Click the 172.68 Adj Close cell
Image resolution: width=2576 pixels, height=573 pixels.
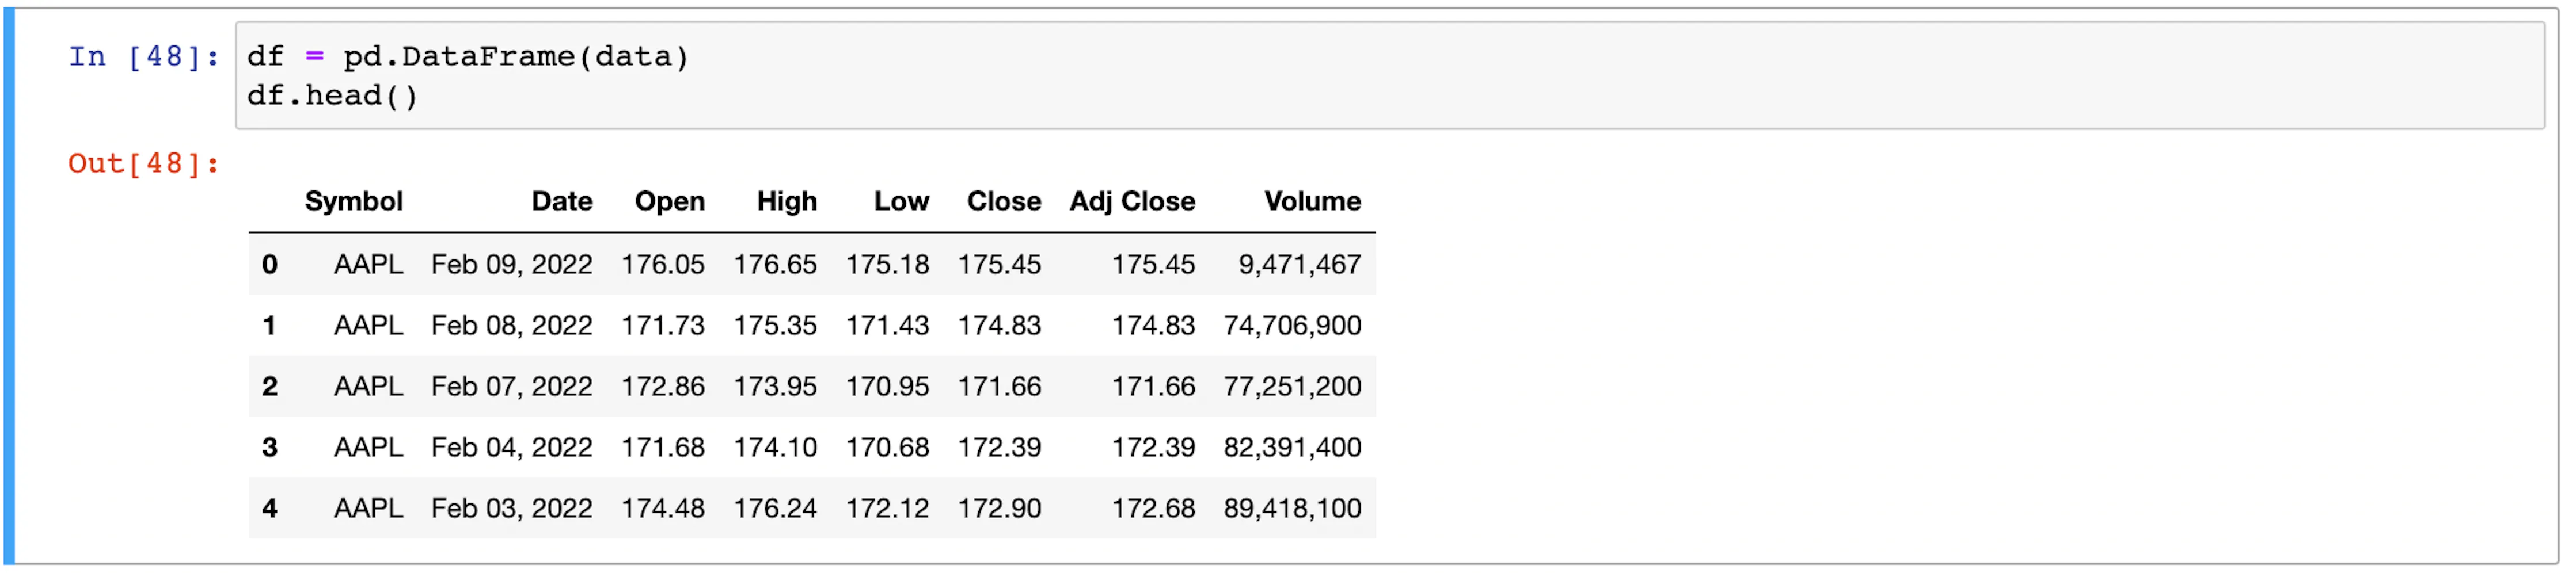click(1152, 508)
